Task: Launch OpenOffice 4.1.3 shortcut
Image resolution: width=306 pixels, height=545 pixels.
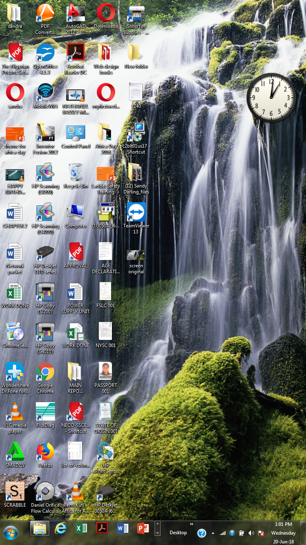Action: pyautogui.click(x=45, y=53)
